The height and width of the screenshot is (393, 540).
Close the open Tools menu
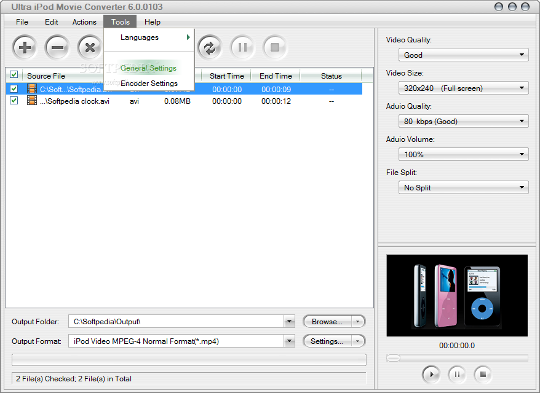tap(120, 21)
